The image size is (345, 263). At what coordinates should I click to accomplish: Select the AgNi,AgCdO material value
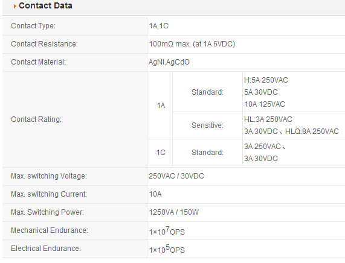[169, 62]
